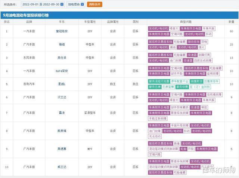Click the 挡把总成故障 tag
The height and width of the screenshot is (178, 239).
click(202, 60)
